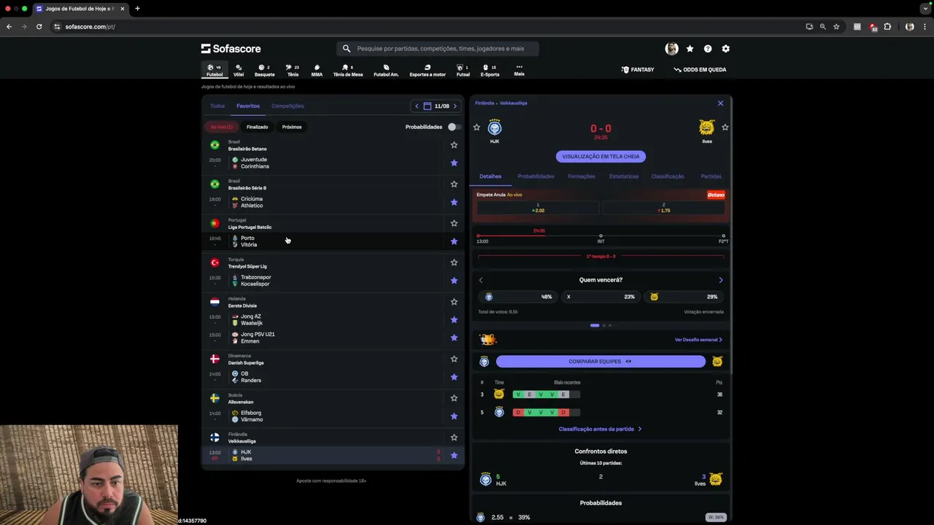Show next Quem vencerá poll card
Viewport: 934px width, 525px height.
point(720,280)
